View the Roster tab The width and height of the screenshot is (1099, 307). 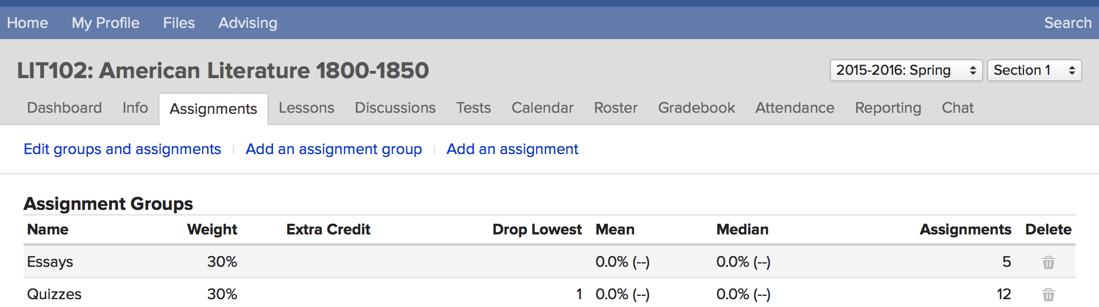tap(616, 108)
